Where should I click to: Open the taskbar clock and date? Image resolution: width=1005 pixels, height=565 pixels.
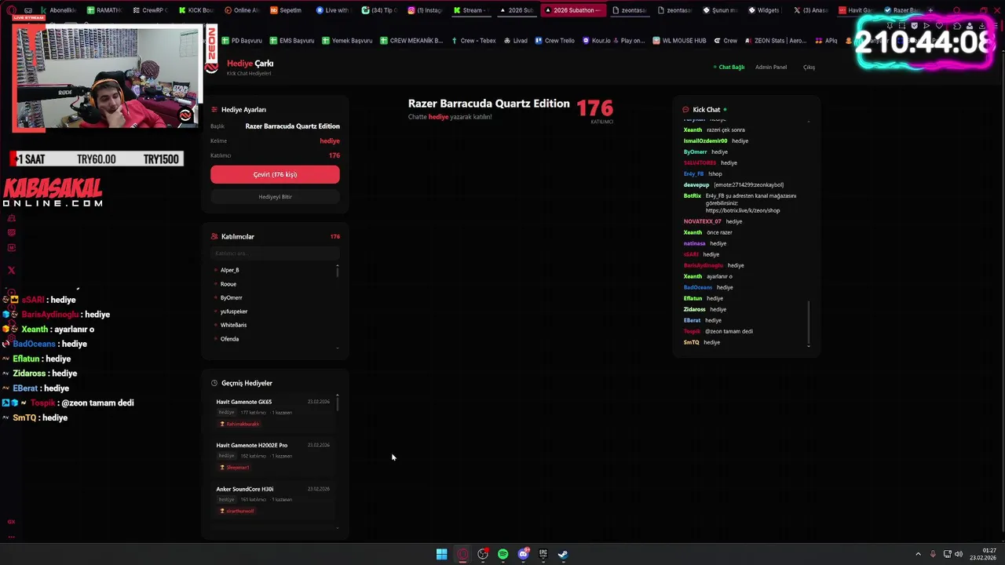pos(983,554)
